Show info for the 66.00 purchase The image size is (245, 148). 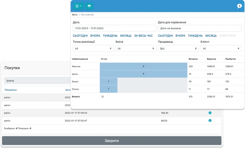(x=210, y=121)
